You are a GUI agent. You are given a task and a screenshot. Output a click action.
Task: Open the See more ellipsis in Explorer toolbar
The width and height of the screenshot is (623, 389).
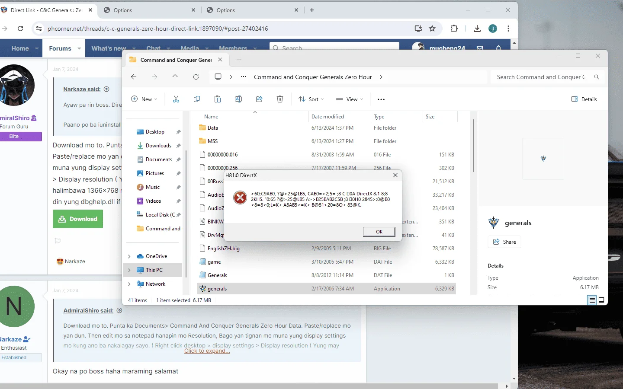381,99
